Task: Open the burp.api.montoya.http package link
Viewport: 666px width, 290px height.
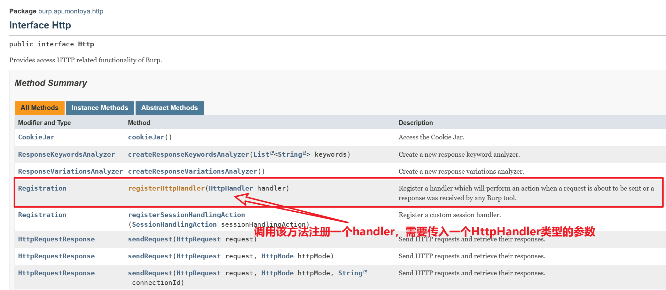Action: [71, 11]
